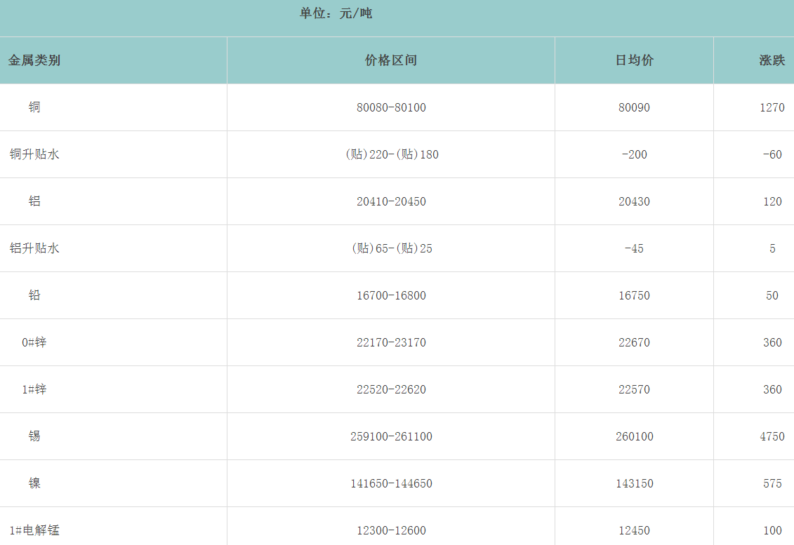Screen dimensions: 794x545
Task: Click the 金属类别 column header
Action: click(34, 60)
